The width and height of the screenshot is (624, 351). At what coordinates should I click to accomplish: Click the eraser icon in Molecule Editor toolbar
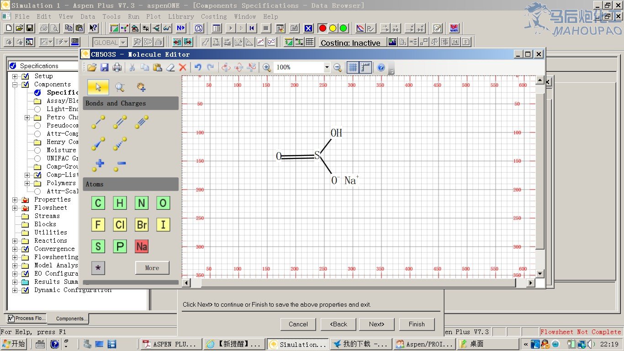pos(170,68)
